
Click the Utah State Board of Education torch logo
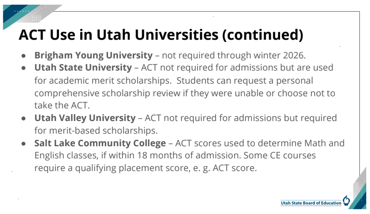(346, 200)
